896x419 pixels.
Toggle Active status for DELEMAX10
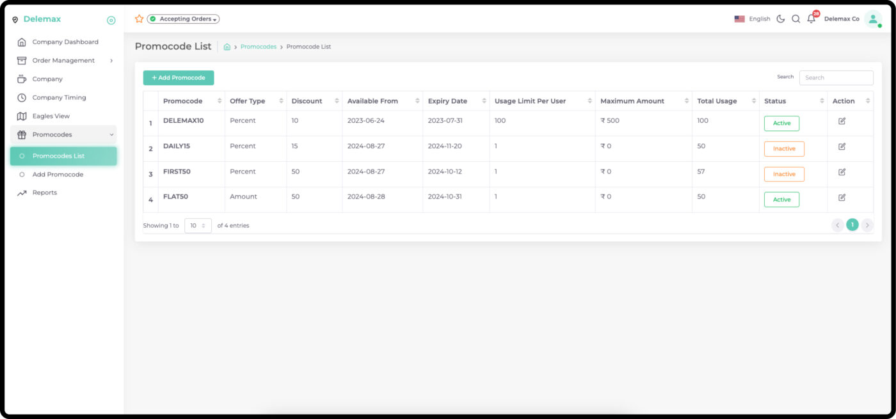coord(781,123)
